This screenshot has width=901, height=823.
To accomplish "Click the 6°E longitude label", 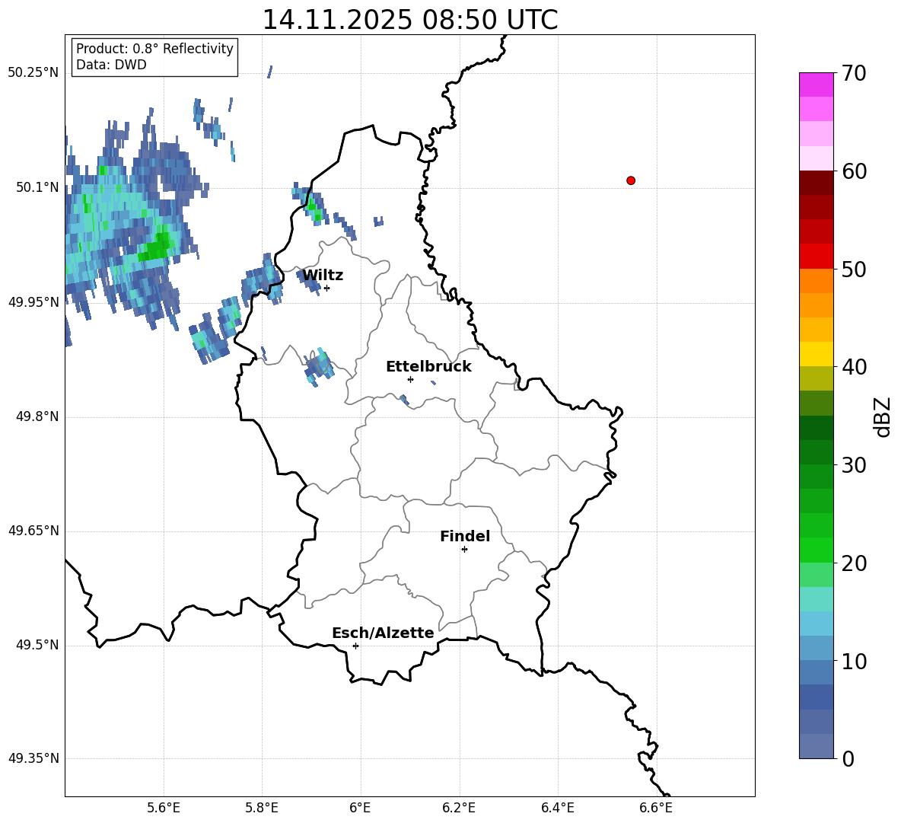I will pyautogui.click(x=360, y=808).
